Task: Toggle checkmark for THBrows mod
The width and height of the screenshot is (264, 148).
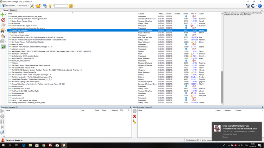Action: pyautogui.click(x=10, y=63)
